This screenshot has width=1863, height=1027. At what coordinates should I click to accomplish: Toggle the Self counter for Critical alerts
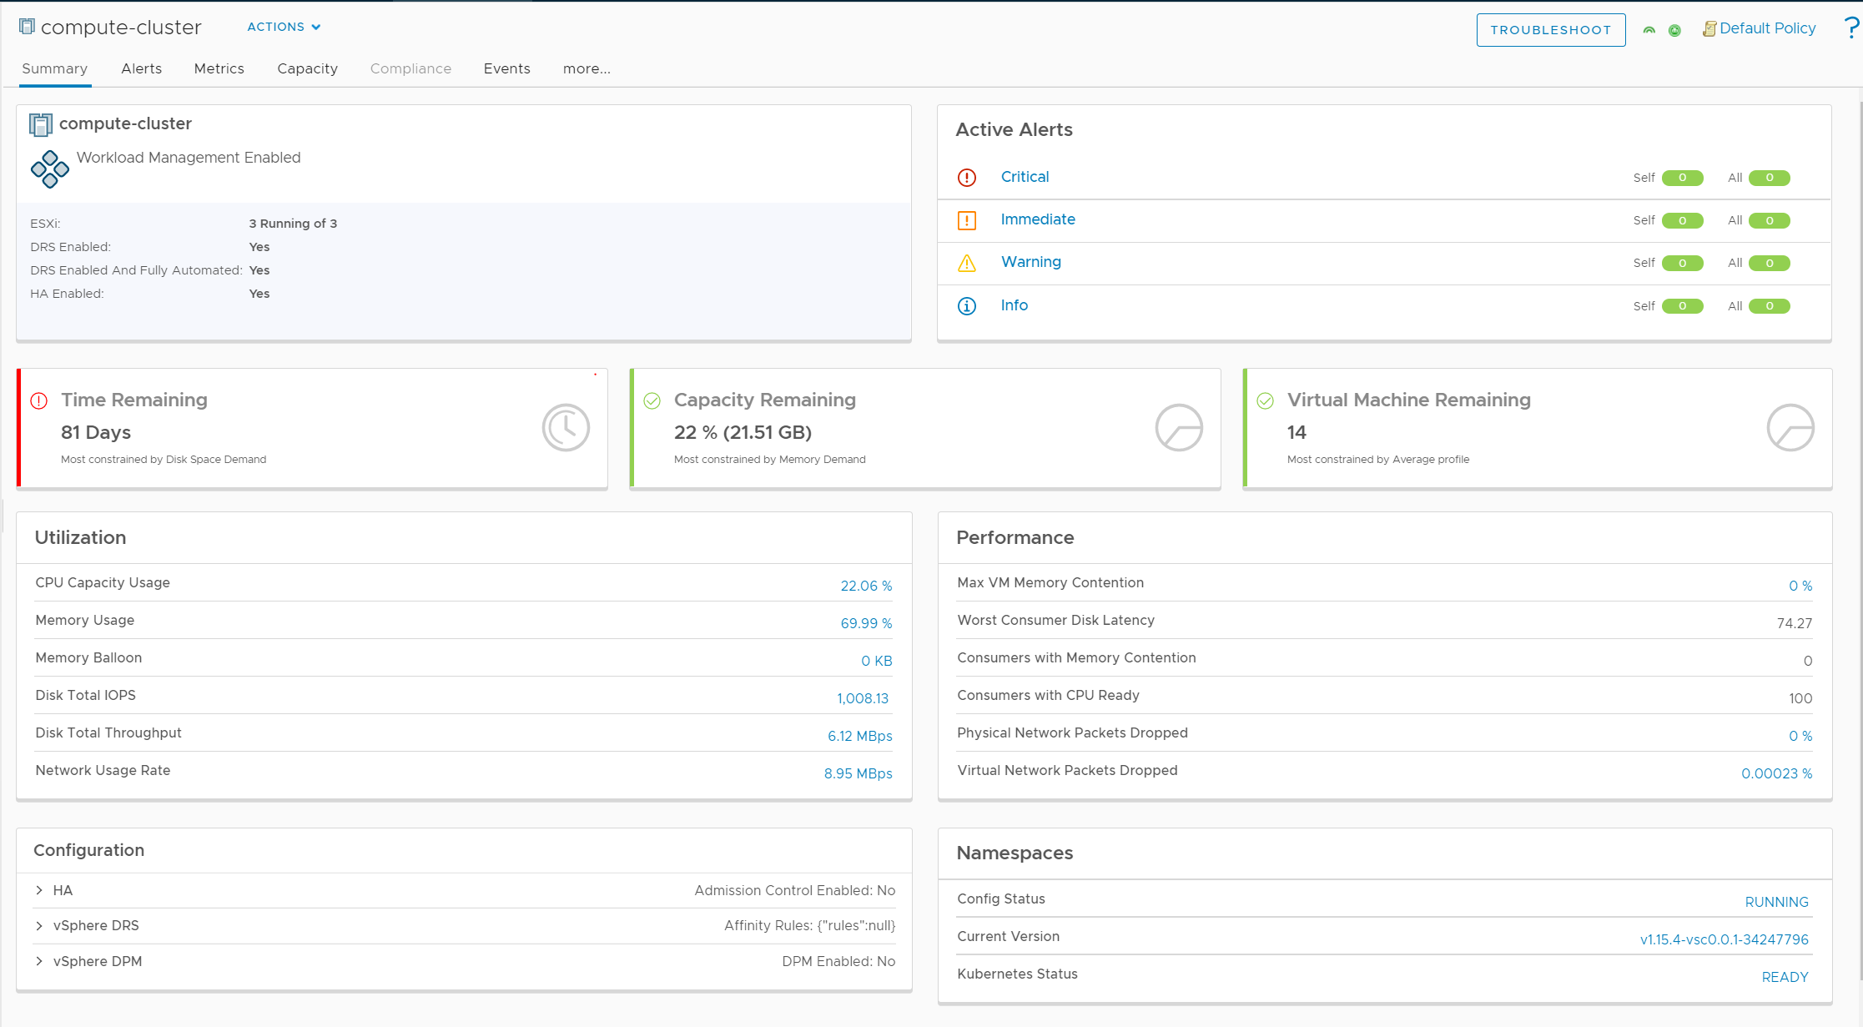[x=1681, y=177]
